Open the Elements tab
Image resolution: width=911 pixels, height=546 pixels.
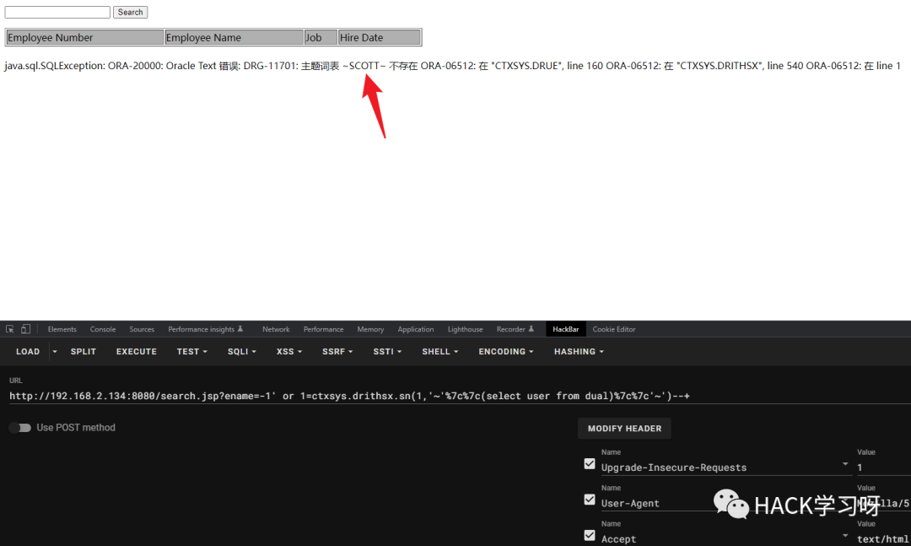(62, 329)
